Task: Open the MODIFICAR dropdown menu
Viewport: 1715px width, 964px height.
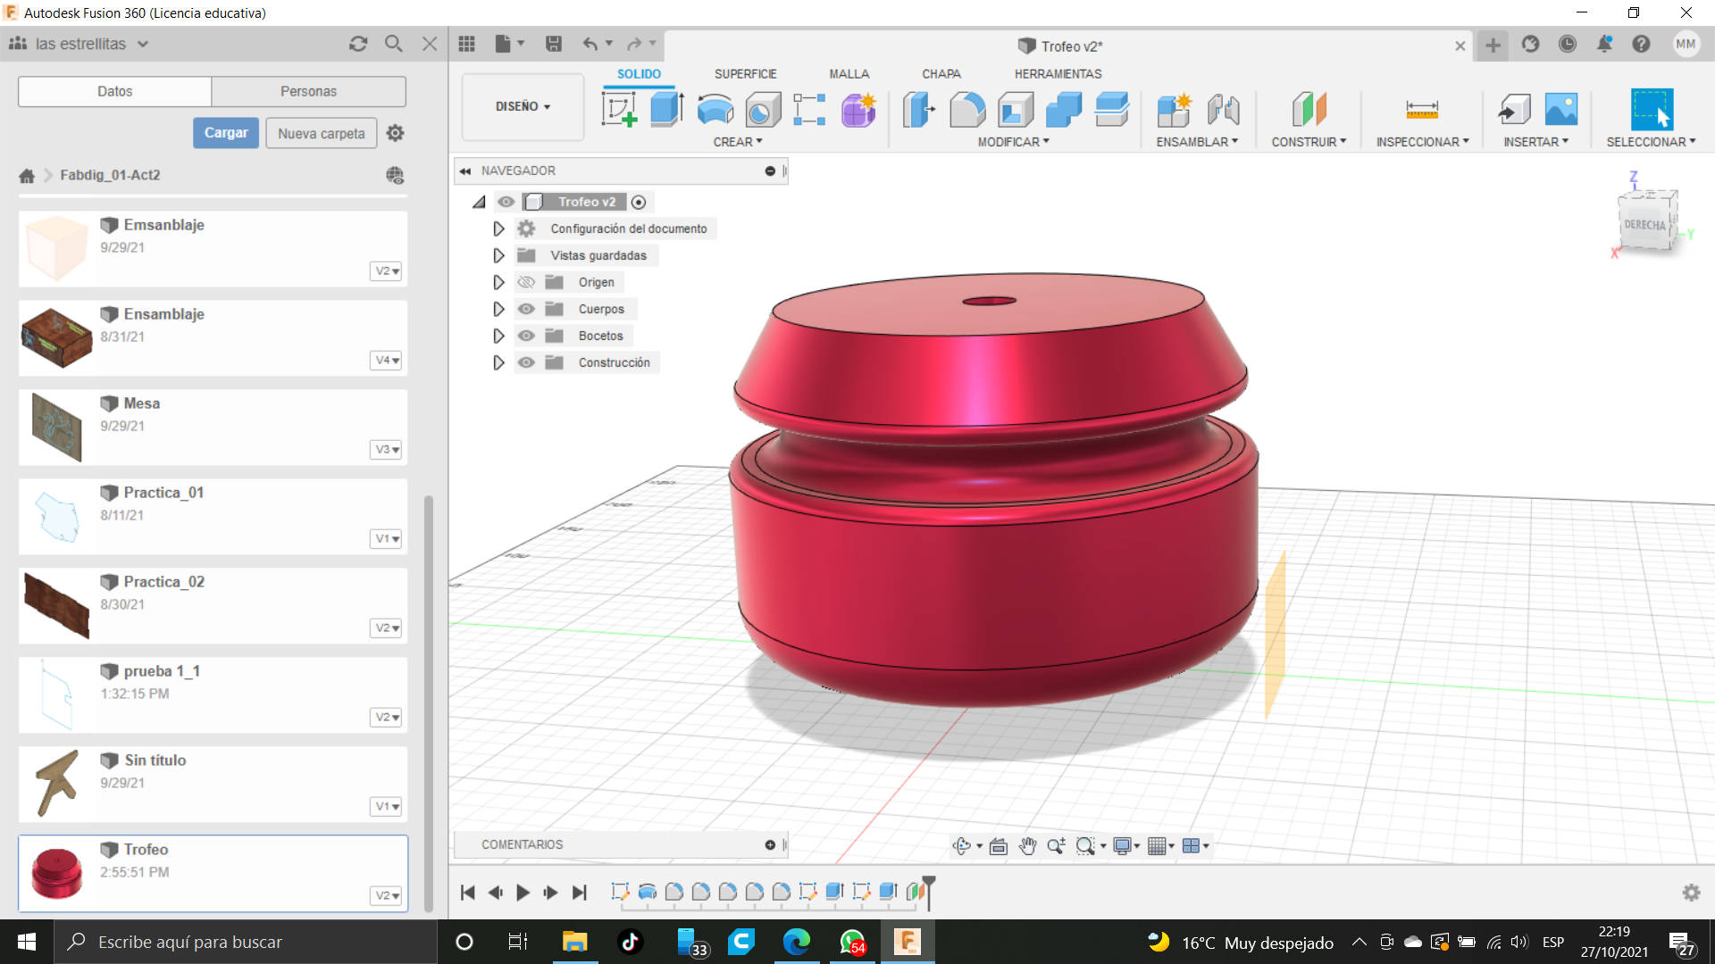Action: 1013,142
